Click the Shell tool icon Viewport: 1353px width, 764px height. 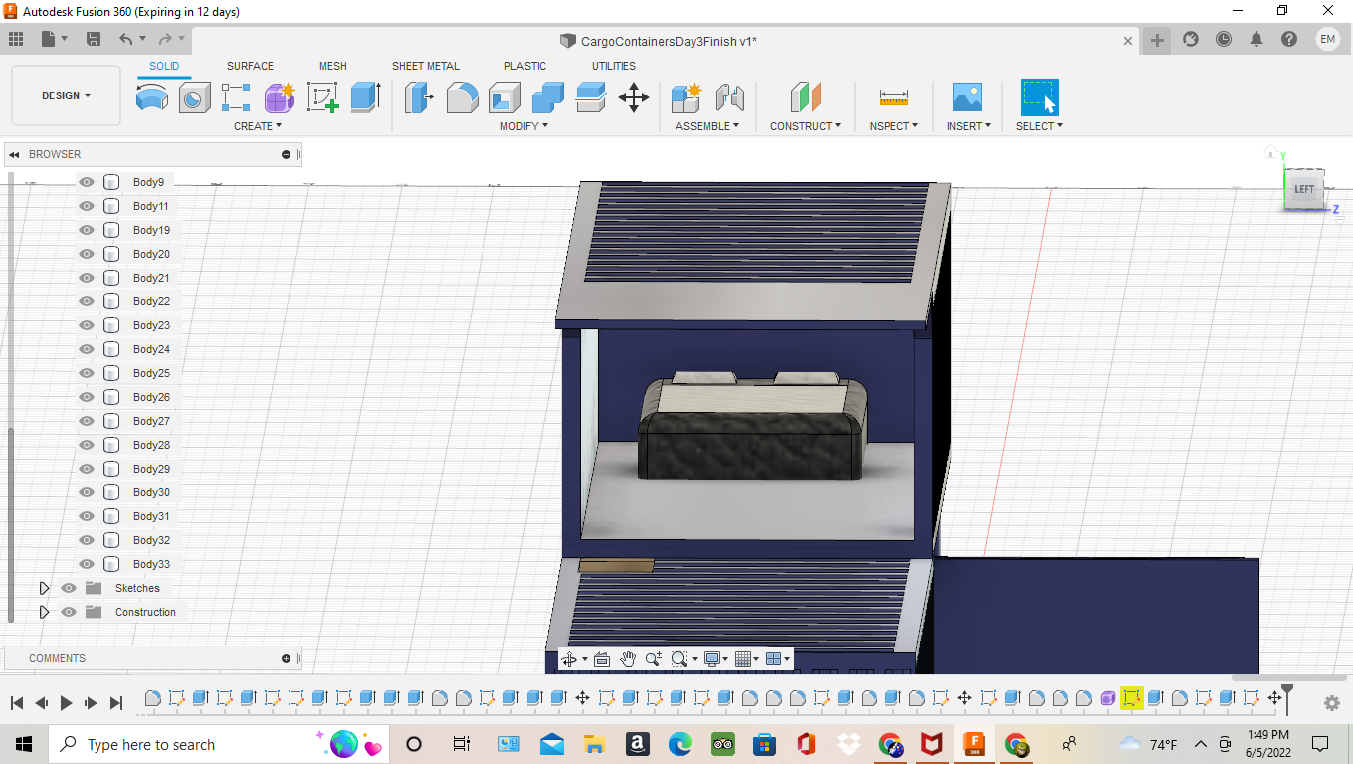pos(504,97)
